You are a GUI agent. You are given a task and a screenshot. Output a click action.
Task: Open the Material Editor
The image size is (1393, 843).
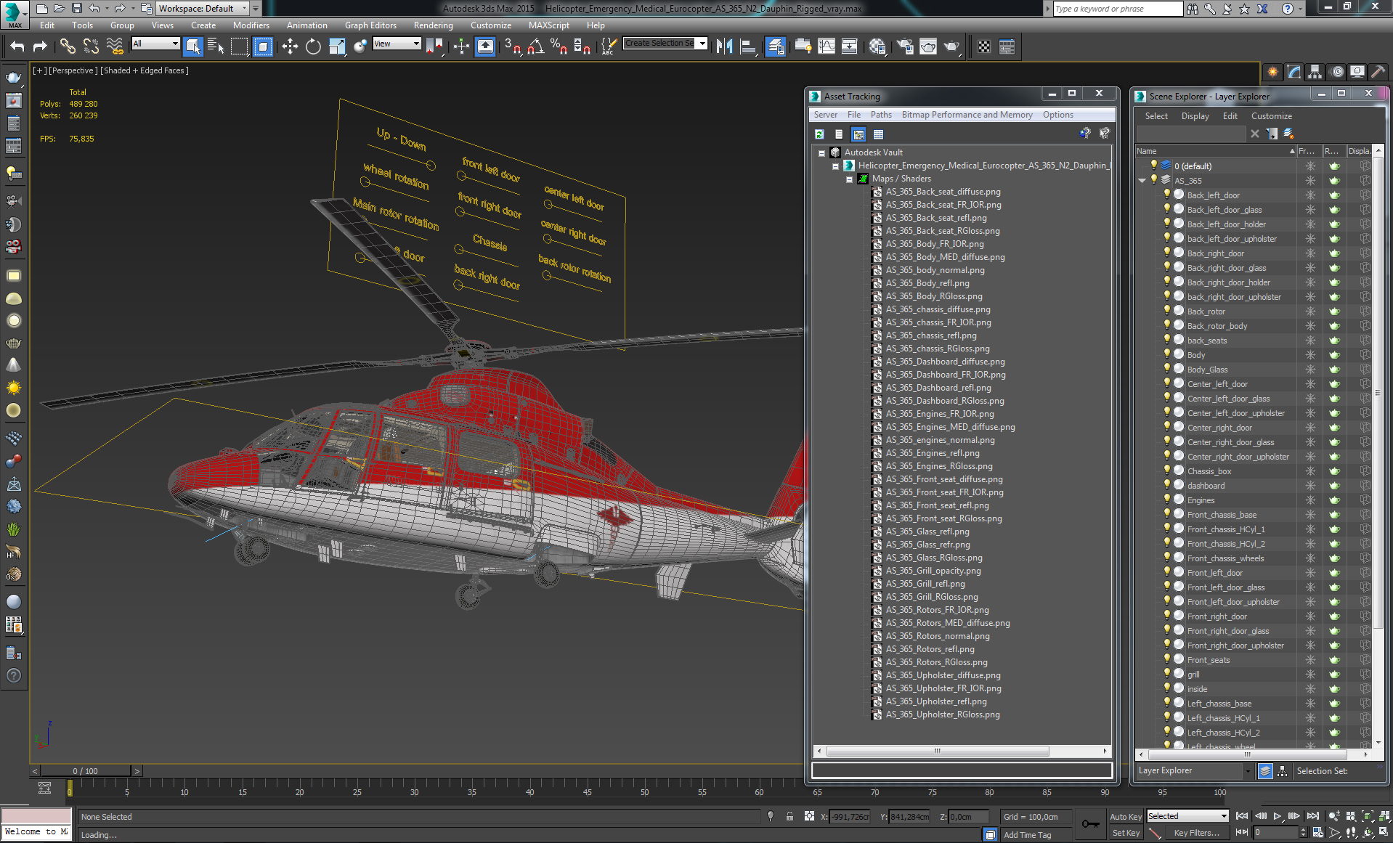[877, 46]
